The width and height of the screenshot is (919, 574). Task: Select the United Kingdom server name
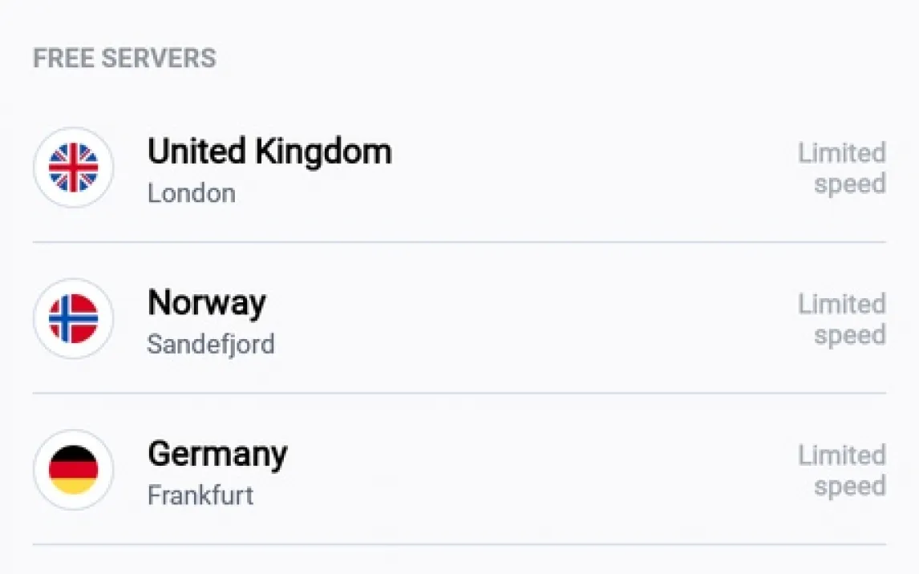click(269, 152)
